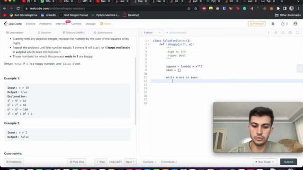
Task: Expand Run Code options arrow
Action: click(x=273, y=162)
